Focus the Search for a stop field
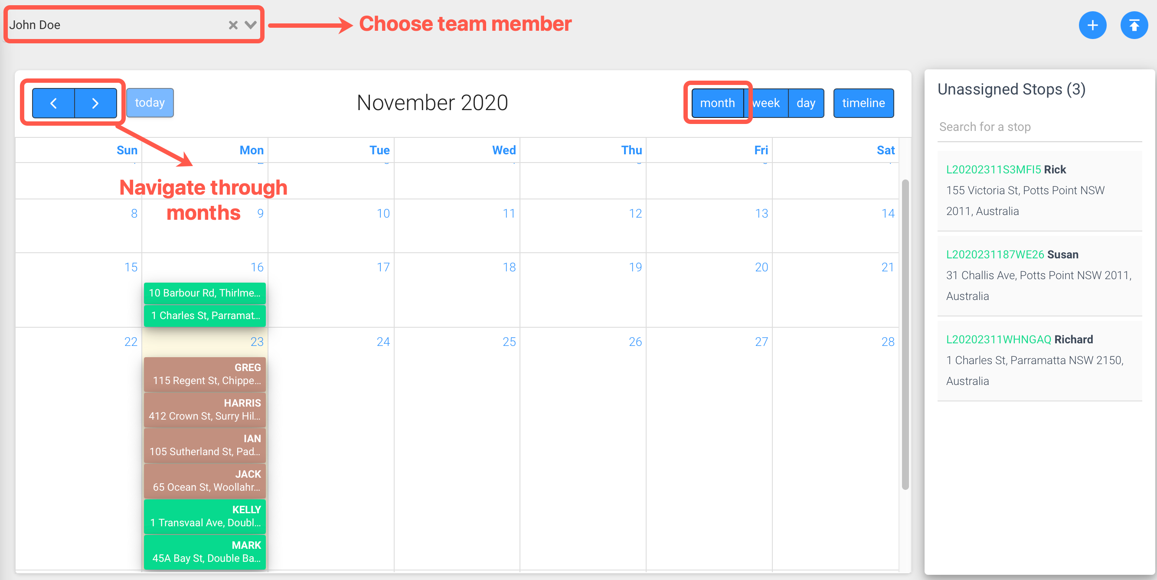The width and height of the screenshot is (1157, 580). click(x=1039, y=127)
